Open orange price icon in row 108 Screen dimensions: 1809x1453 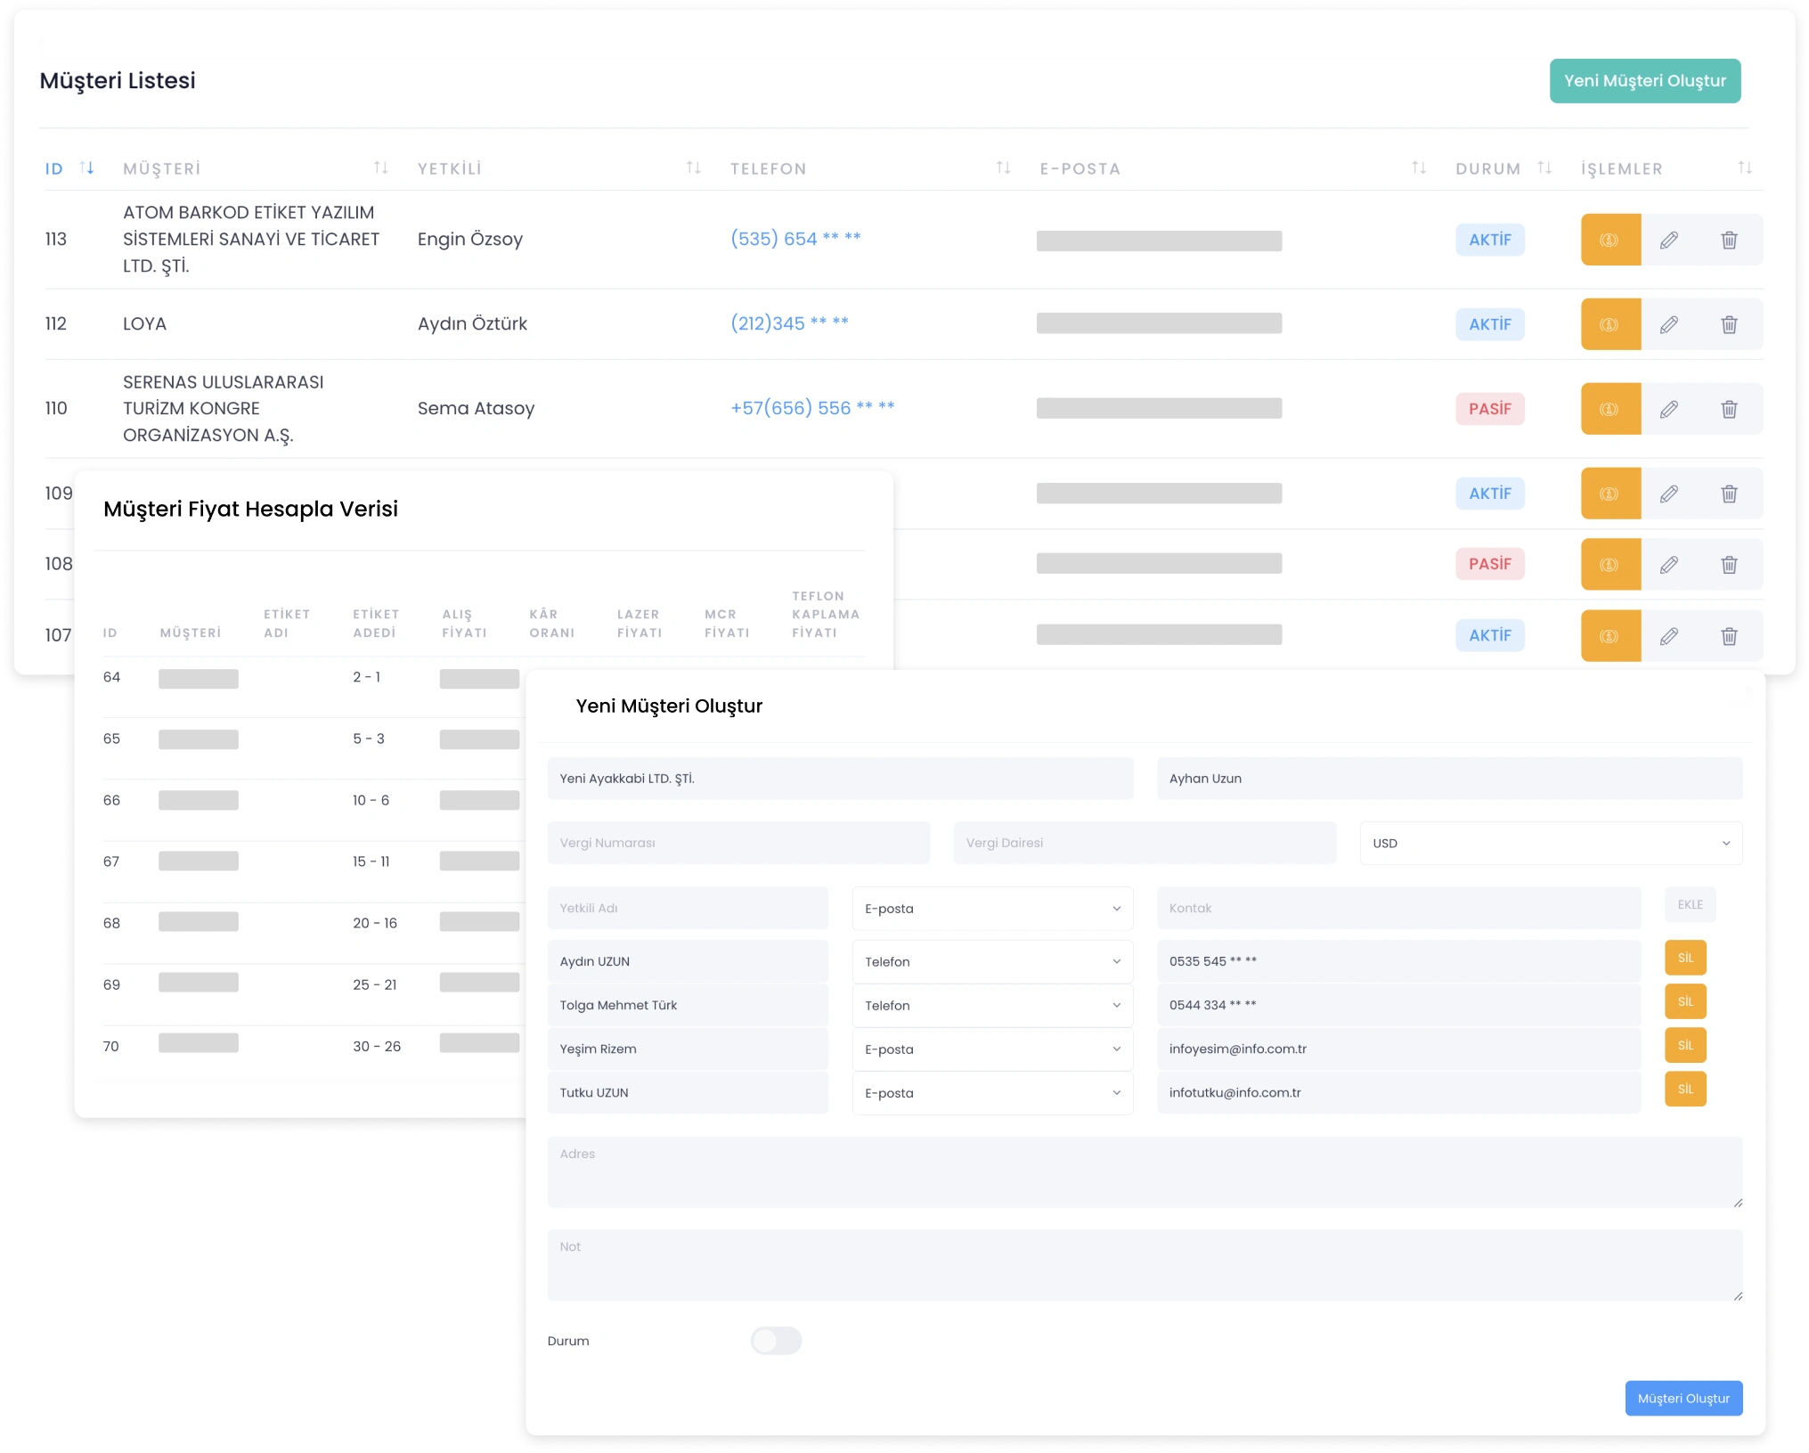[x=1610, y=564]
